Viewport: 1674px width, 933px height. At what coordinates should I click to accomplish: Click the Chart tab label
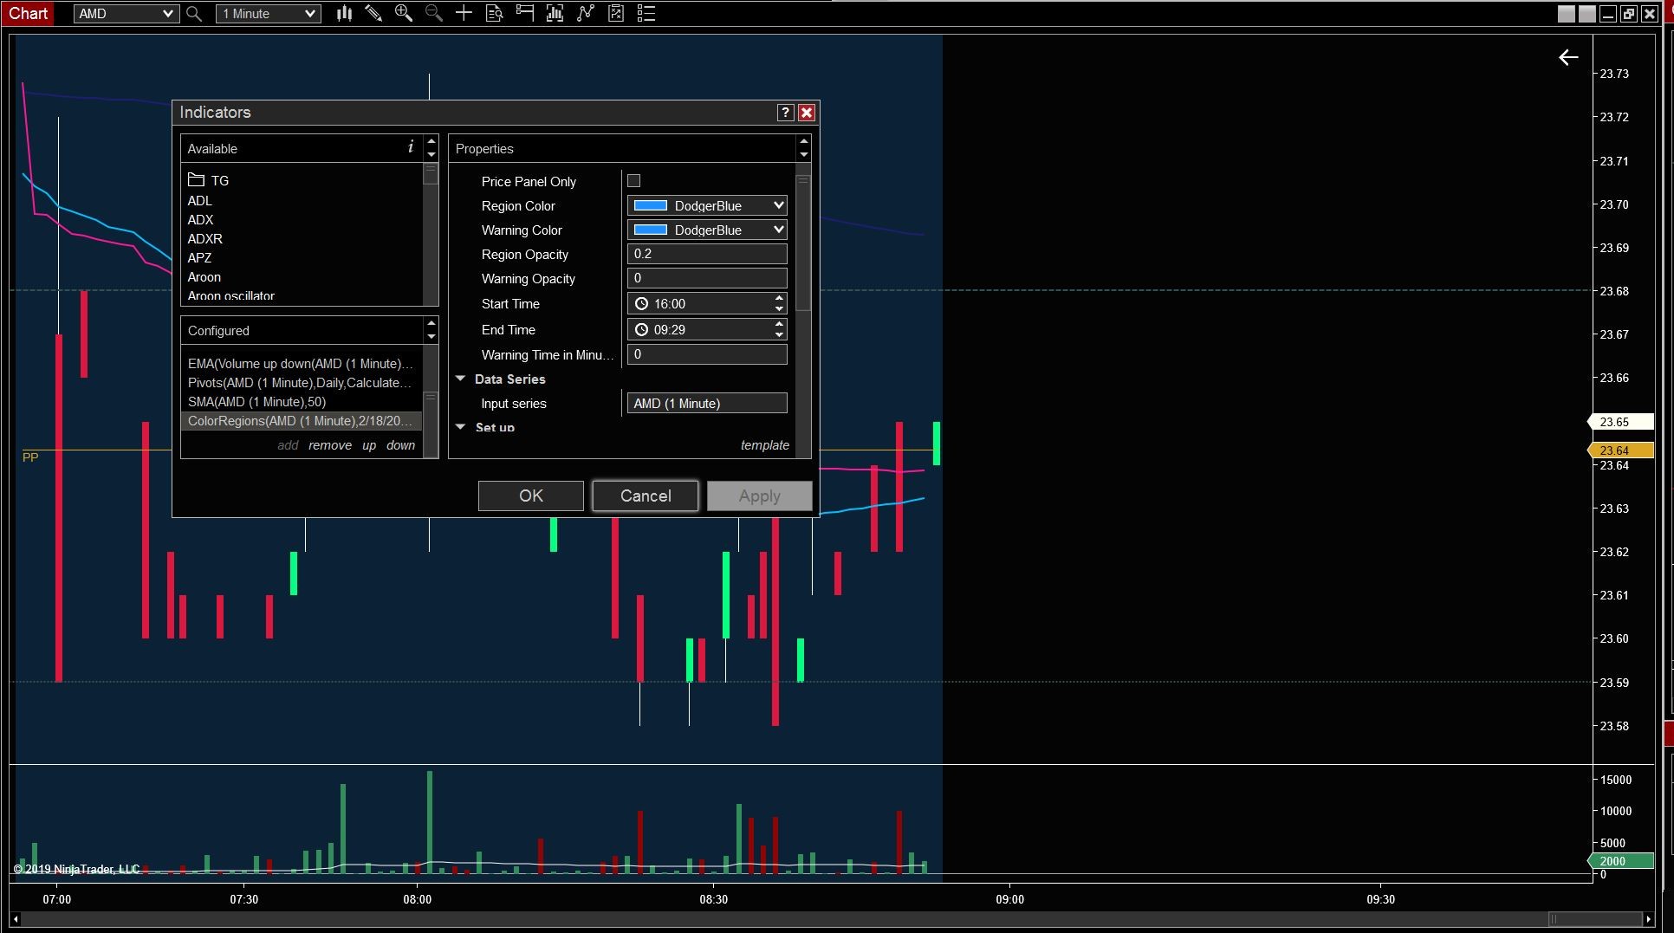(29, 13)
